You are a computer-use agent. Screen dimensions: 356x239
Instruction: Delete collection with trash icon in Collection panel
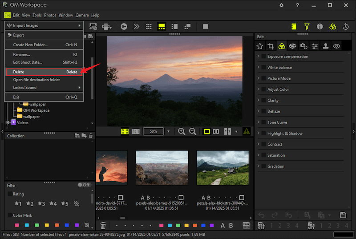point(91,136)
